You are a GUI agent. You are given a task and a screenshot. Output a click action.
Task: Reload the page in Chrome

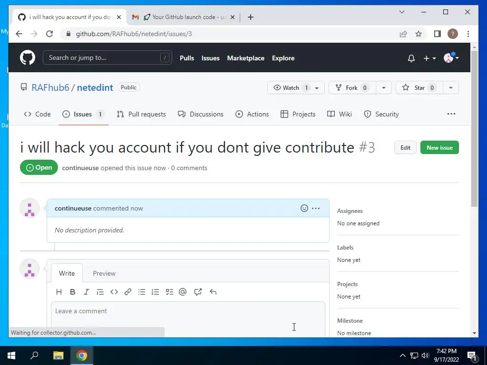pos(49,34)
